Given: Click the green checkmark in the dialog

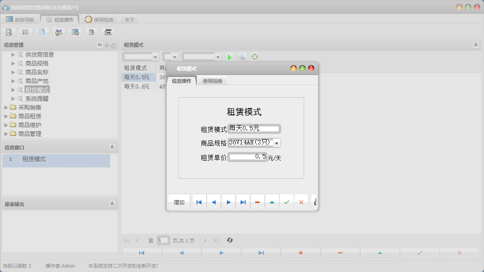Looking at the screenshot, I should point(287,202).
